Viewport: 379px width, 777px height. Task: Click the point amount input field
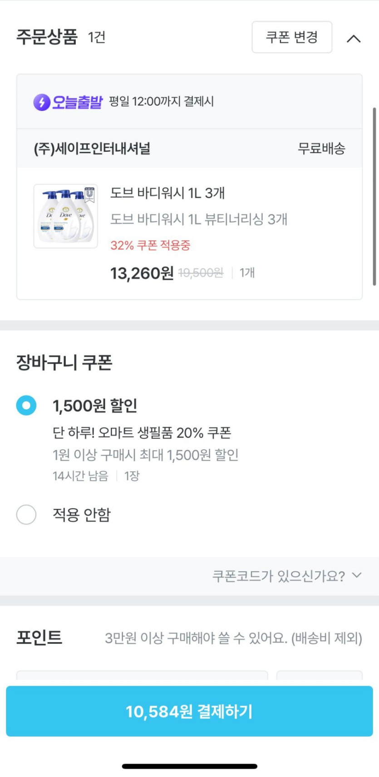click(x=142, y=675)
